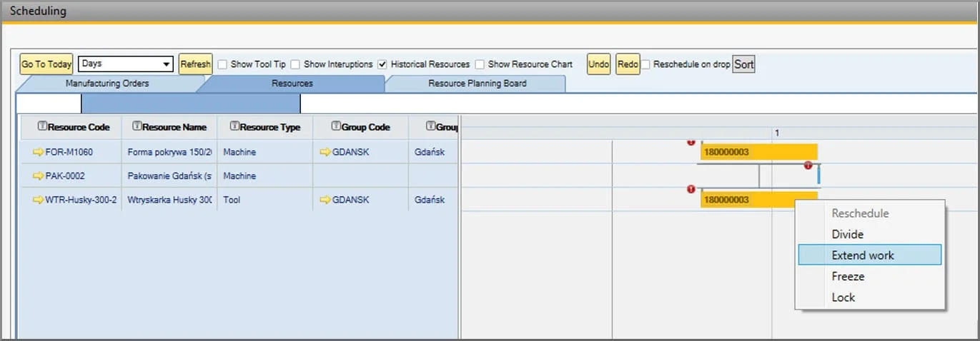The width and height of the screenshot is (980, 341).
Task: Switch to the Manufacturing Orders tab
Action: 107,83
